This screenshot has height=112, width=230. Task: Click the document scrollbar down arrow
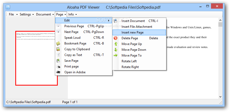220,97
